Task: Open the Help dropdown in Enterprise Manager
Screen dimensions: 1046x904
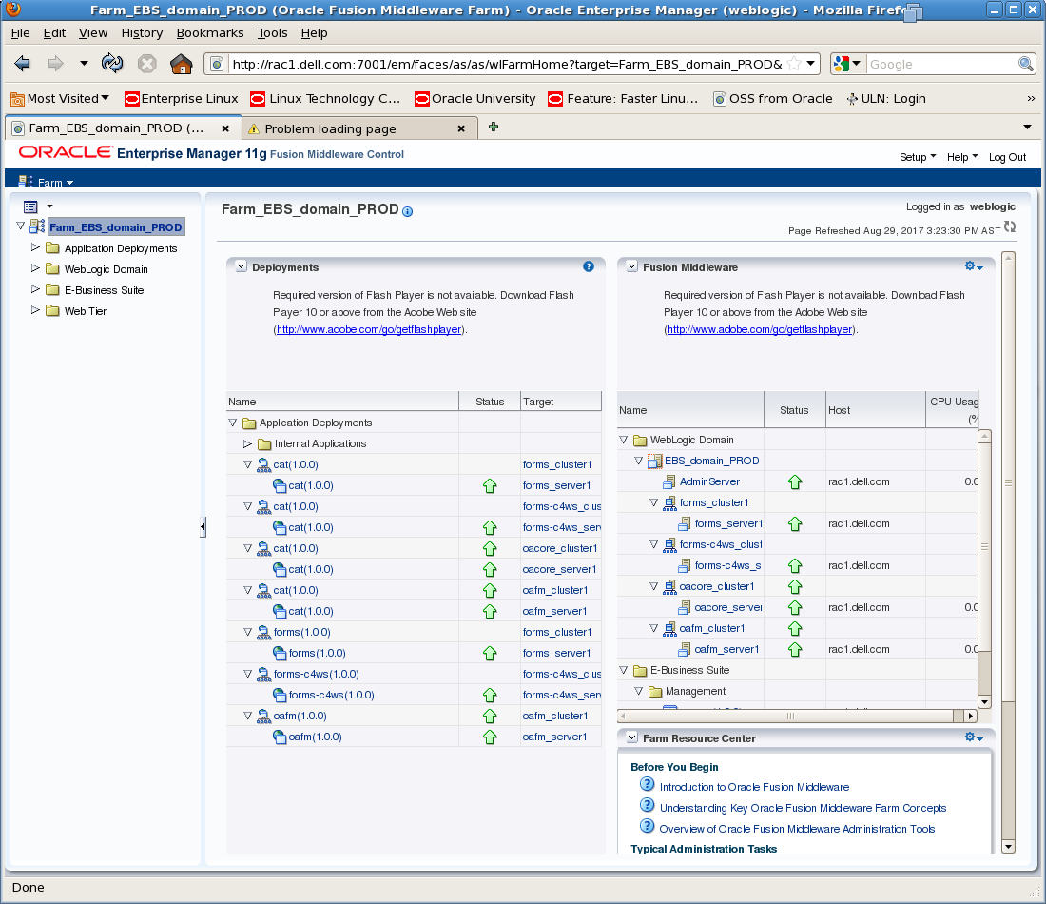Action: point(962,157)
